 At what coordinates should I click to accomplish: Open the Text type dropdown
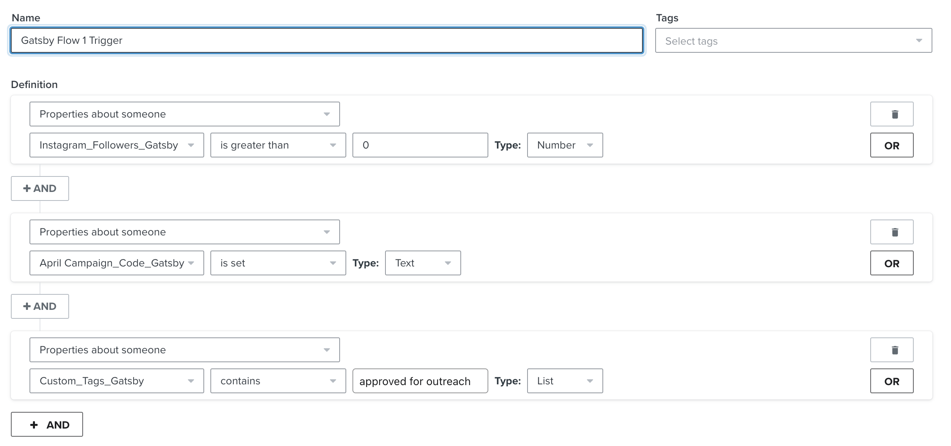click(423, 263)
